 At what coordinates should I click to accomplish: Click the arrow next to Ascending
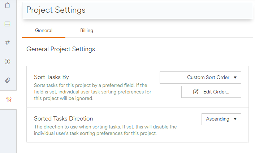(235, 119)
